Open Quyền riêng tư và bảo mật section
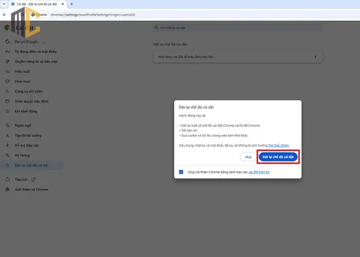This screenshot has width=360, height=257. 36,62
